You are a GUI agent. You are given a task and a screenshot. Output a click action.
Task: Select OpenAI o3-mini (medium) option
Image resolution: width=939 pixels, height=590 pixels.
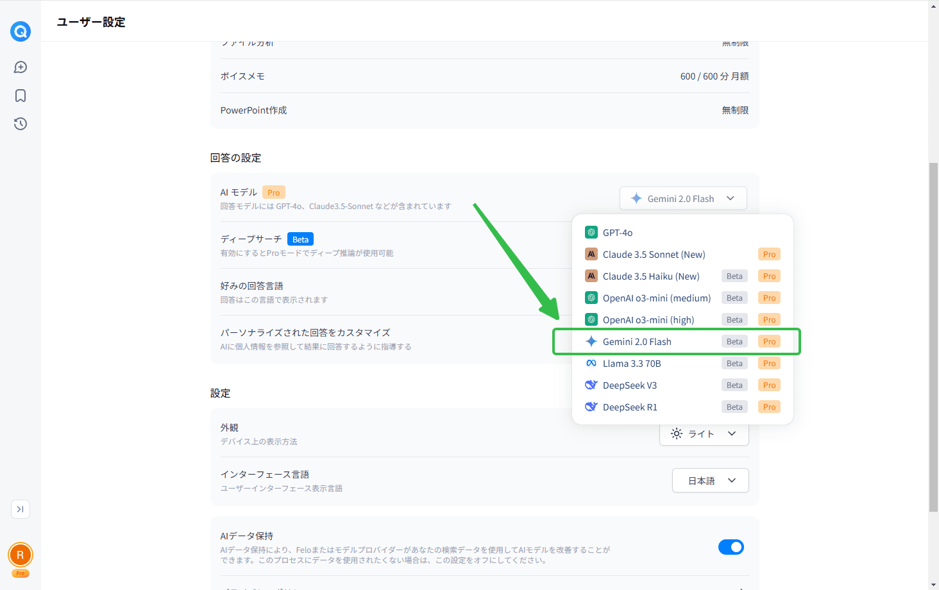tap(682, 298)
